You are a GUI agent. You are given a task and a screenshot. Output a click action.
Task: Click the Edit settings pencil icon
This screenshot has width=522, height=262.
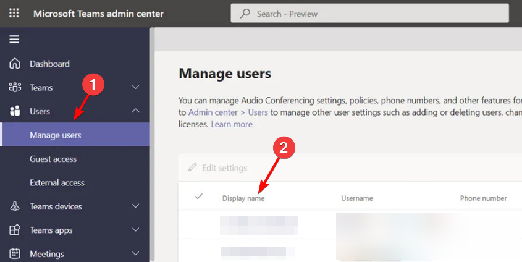tap(192, 167)
